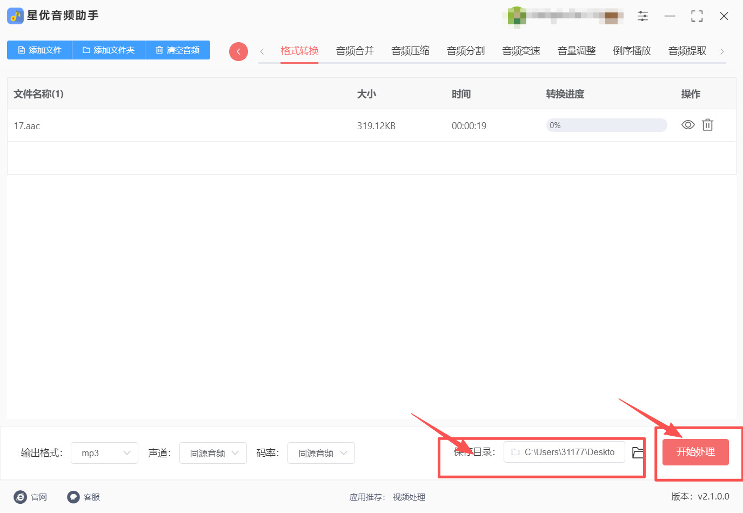This screenshot has width=743, height=513.
Task: Click the 星优音频助手 app logo icon
Action: [x=15, y=16]
